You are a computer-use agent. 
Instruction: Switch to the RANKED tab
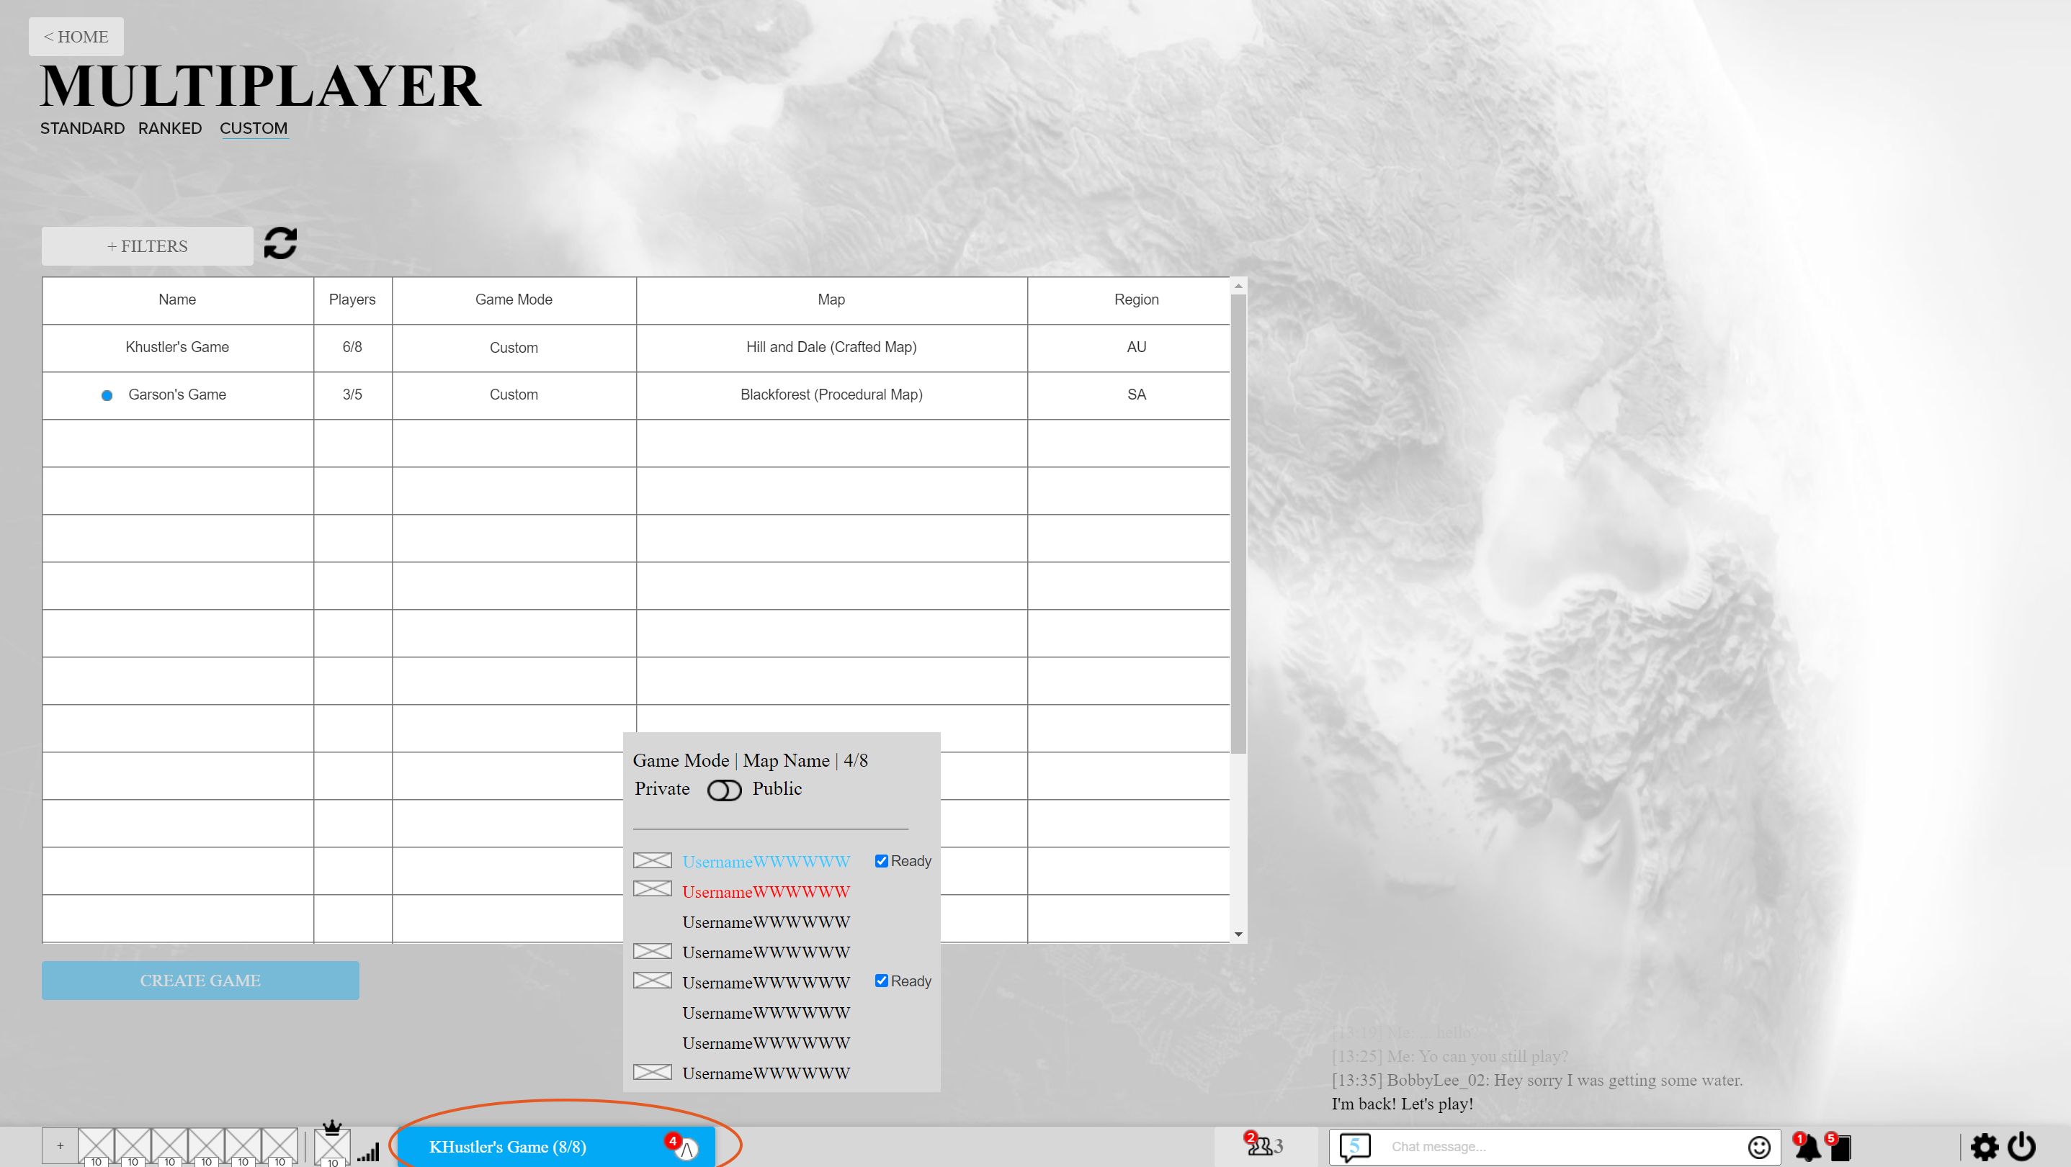(x=169, y=129)
